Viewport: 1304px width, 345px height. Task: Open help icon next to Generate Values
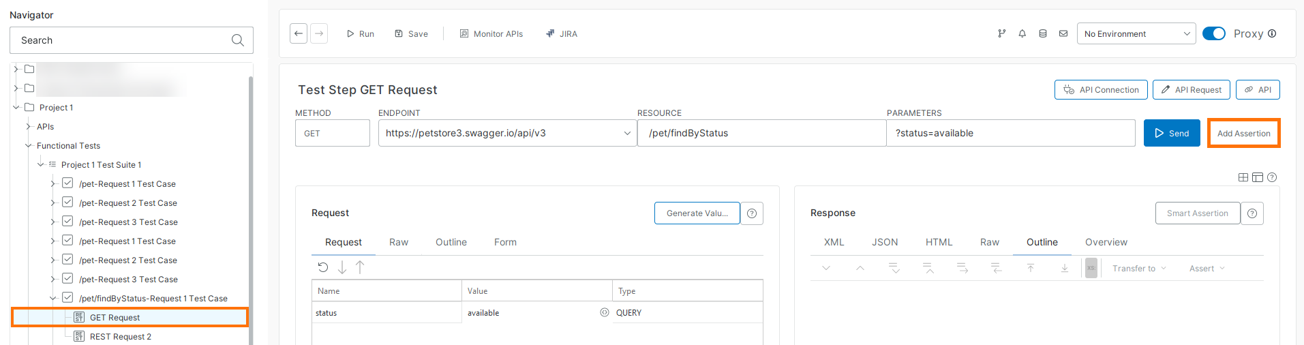(752, 213)
